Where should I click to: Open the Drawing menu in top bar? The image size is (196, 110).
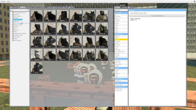[x=3, y=2]
